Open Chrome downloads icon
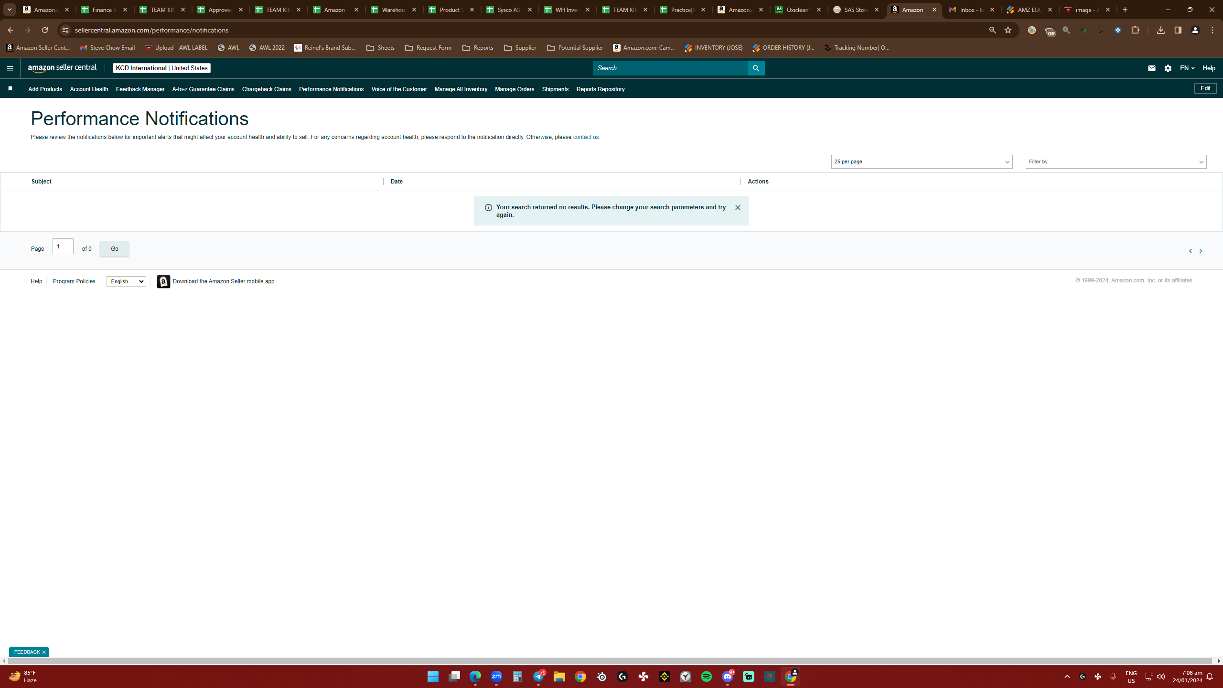The height and width of the screenshot is (688, 1223). pyautogui.click(x=1161, y=30)
